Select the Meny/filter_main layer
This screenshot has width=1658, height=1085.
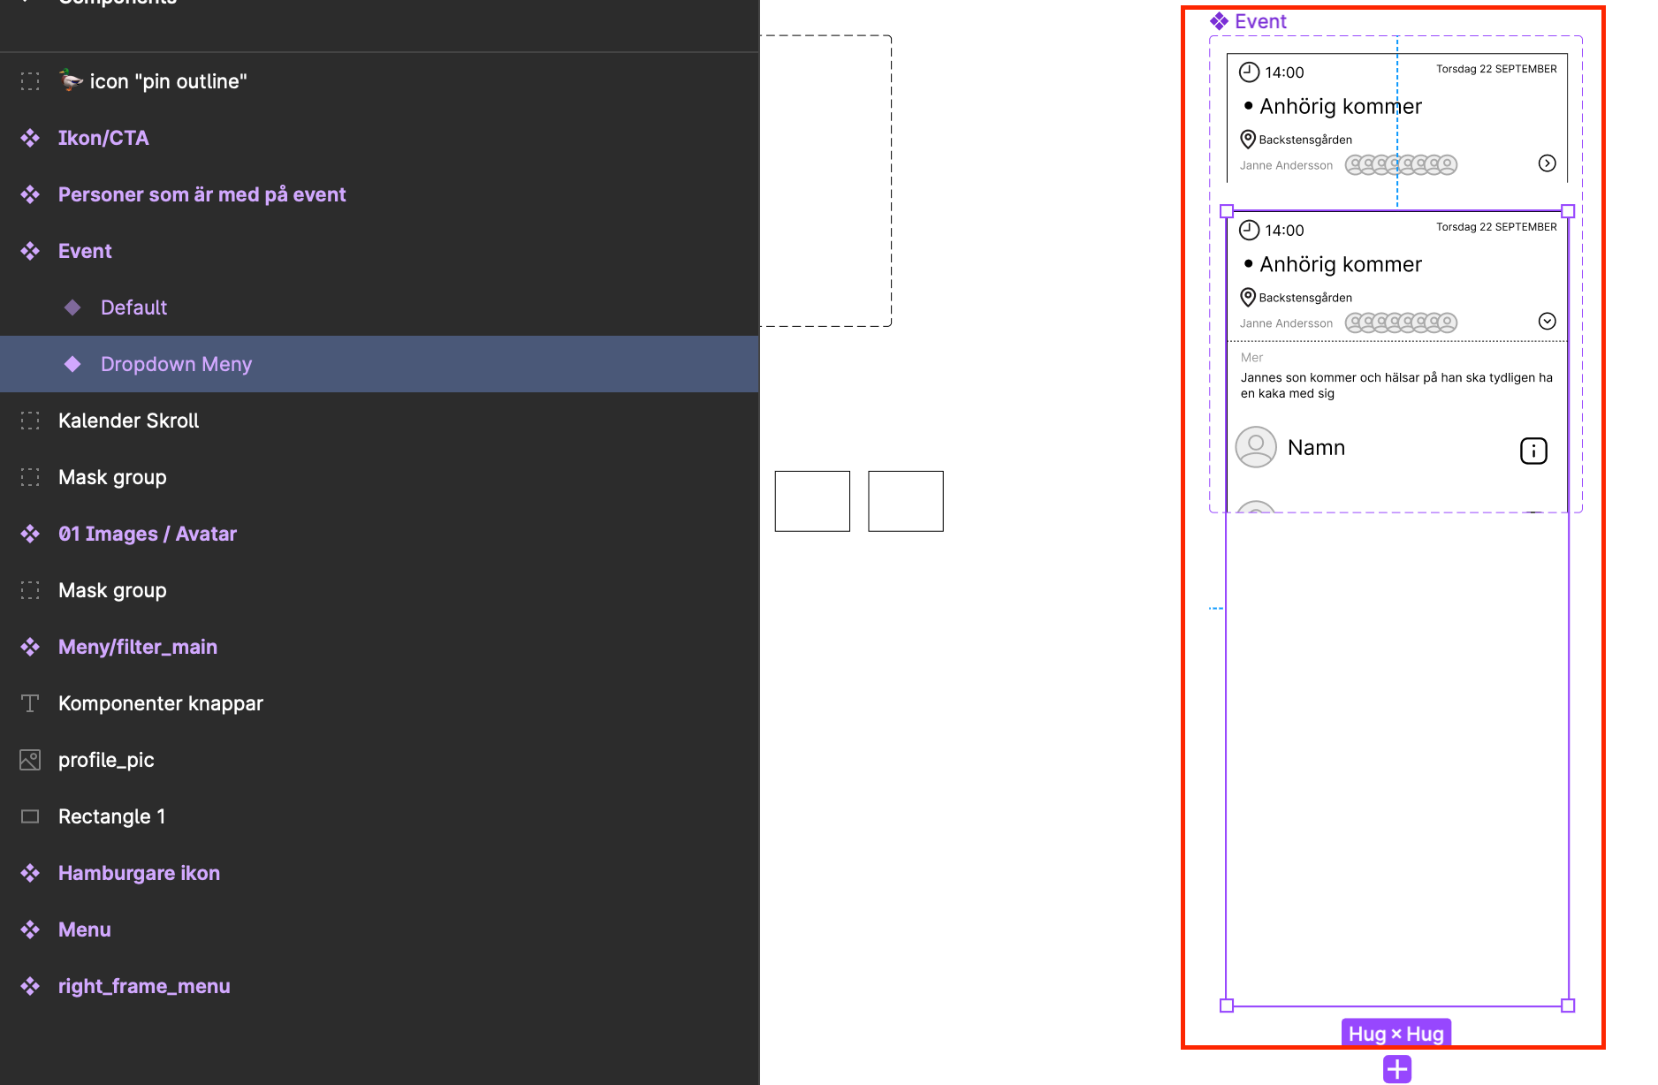tap(379, 647)
